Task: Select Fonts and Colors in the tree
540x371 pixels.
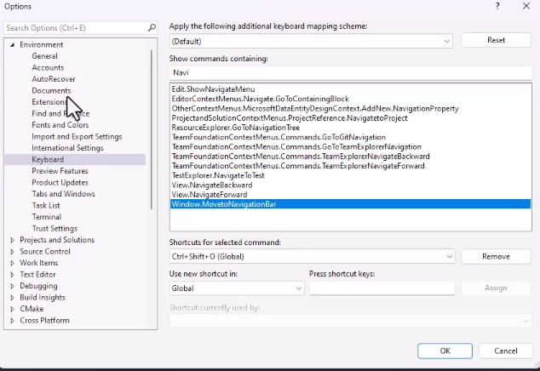Action: (60, 125)
